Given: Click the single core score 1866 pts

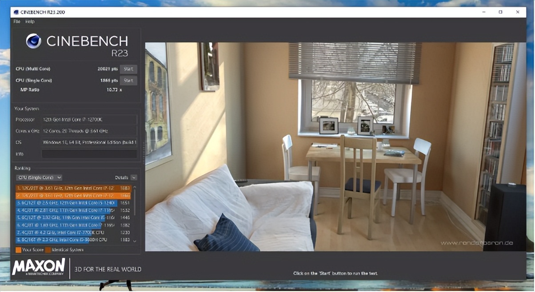Looking at the screenshot, I should click(x=109, y=80).
